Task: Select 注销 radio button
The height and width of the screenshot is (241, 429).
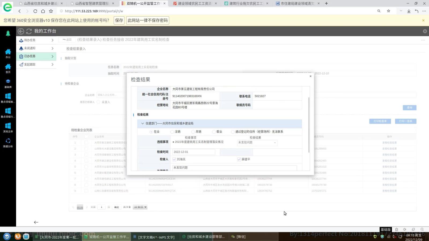Action: pyautogui.click(x=172, y=132)
